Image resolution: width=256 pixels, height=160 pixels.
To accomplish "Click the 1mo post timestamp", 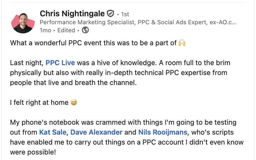I will 45,30.
